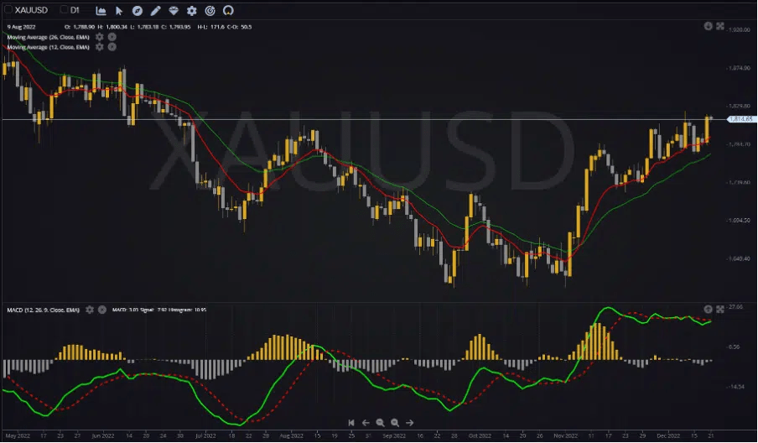The image size is (758, 443).
Task: Click the Moving Average (12, Close, EMA) label
Action: 48,47
